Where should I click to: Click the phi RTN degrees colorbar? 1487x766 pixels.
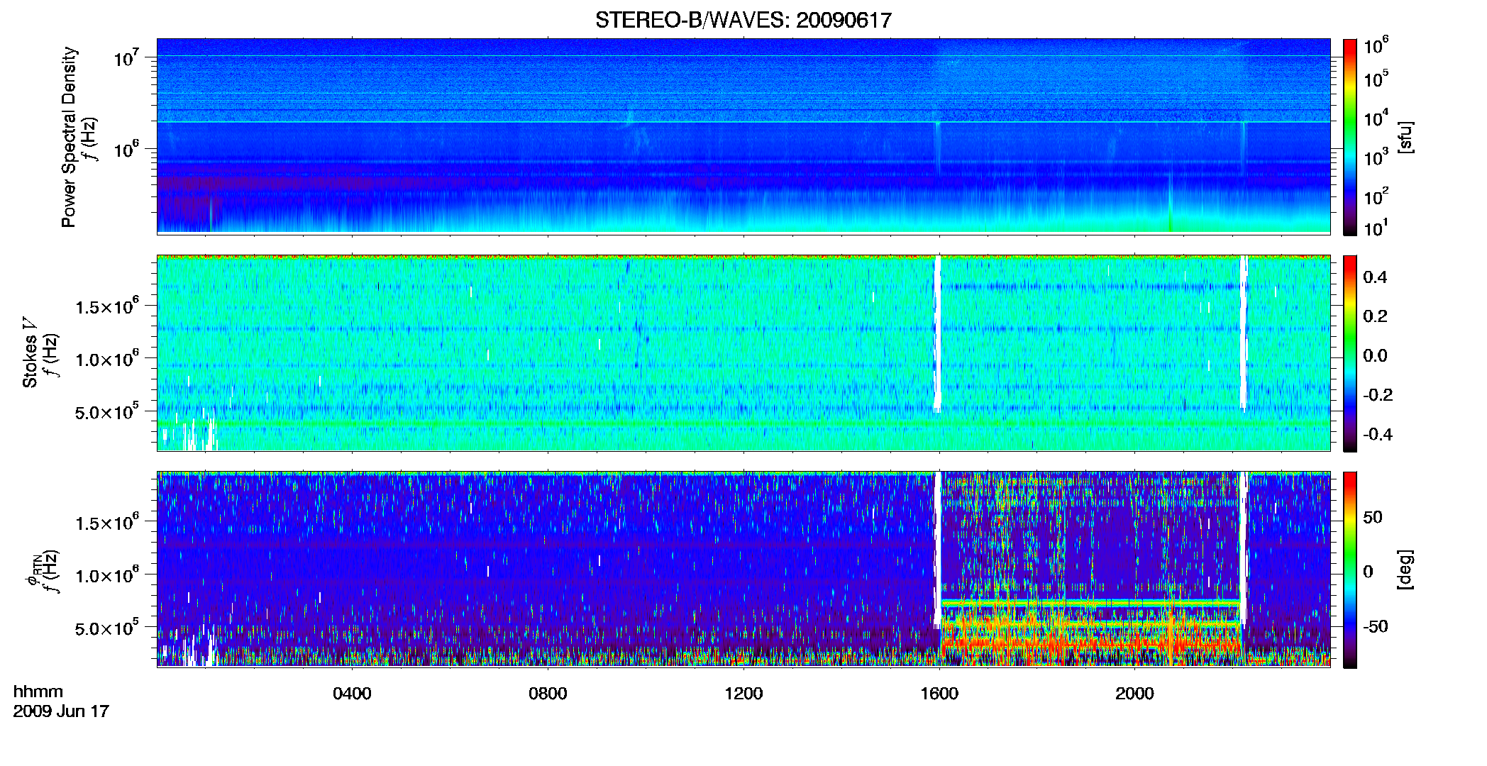coord(1350,570)
